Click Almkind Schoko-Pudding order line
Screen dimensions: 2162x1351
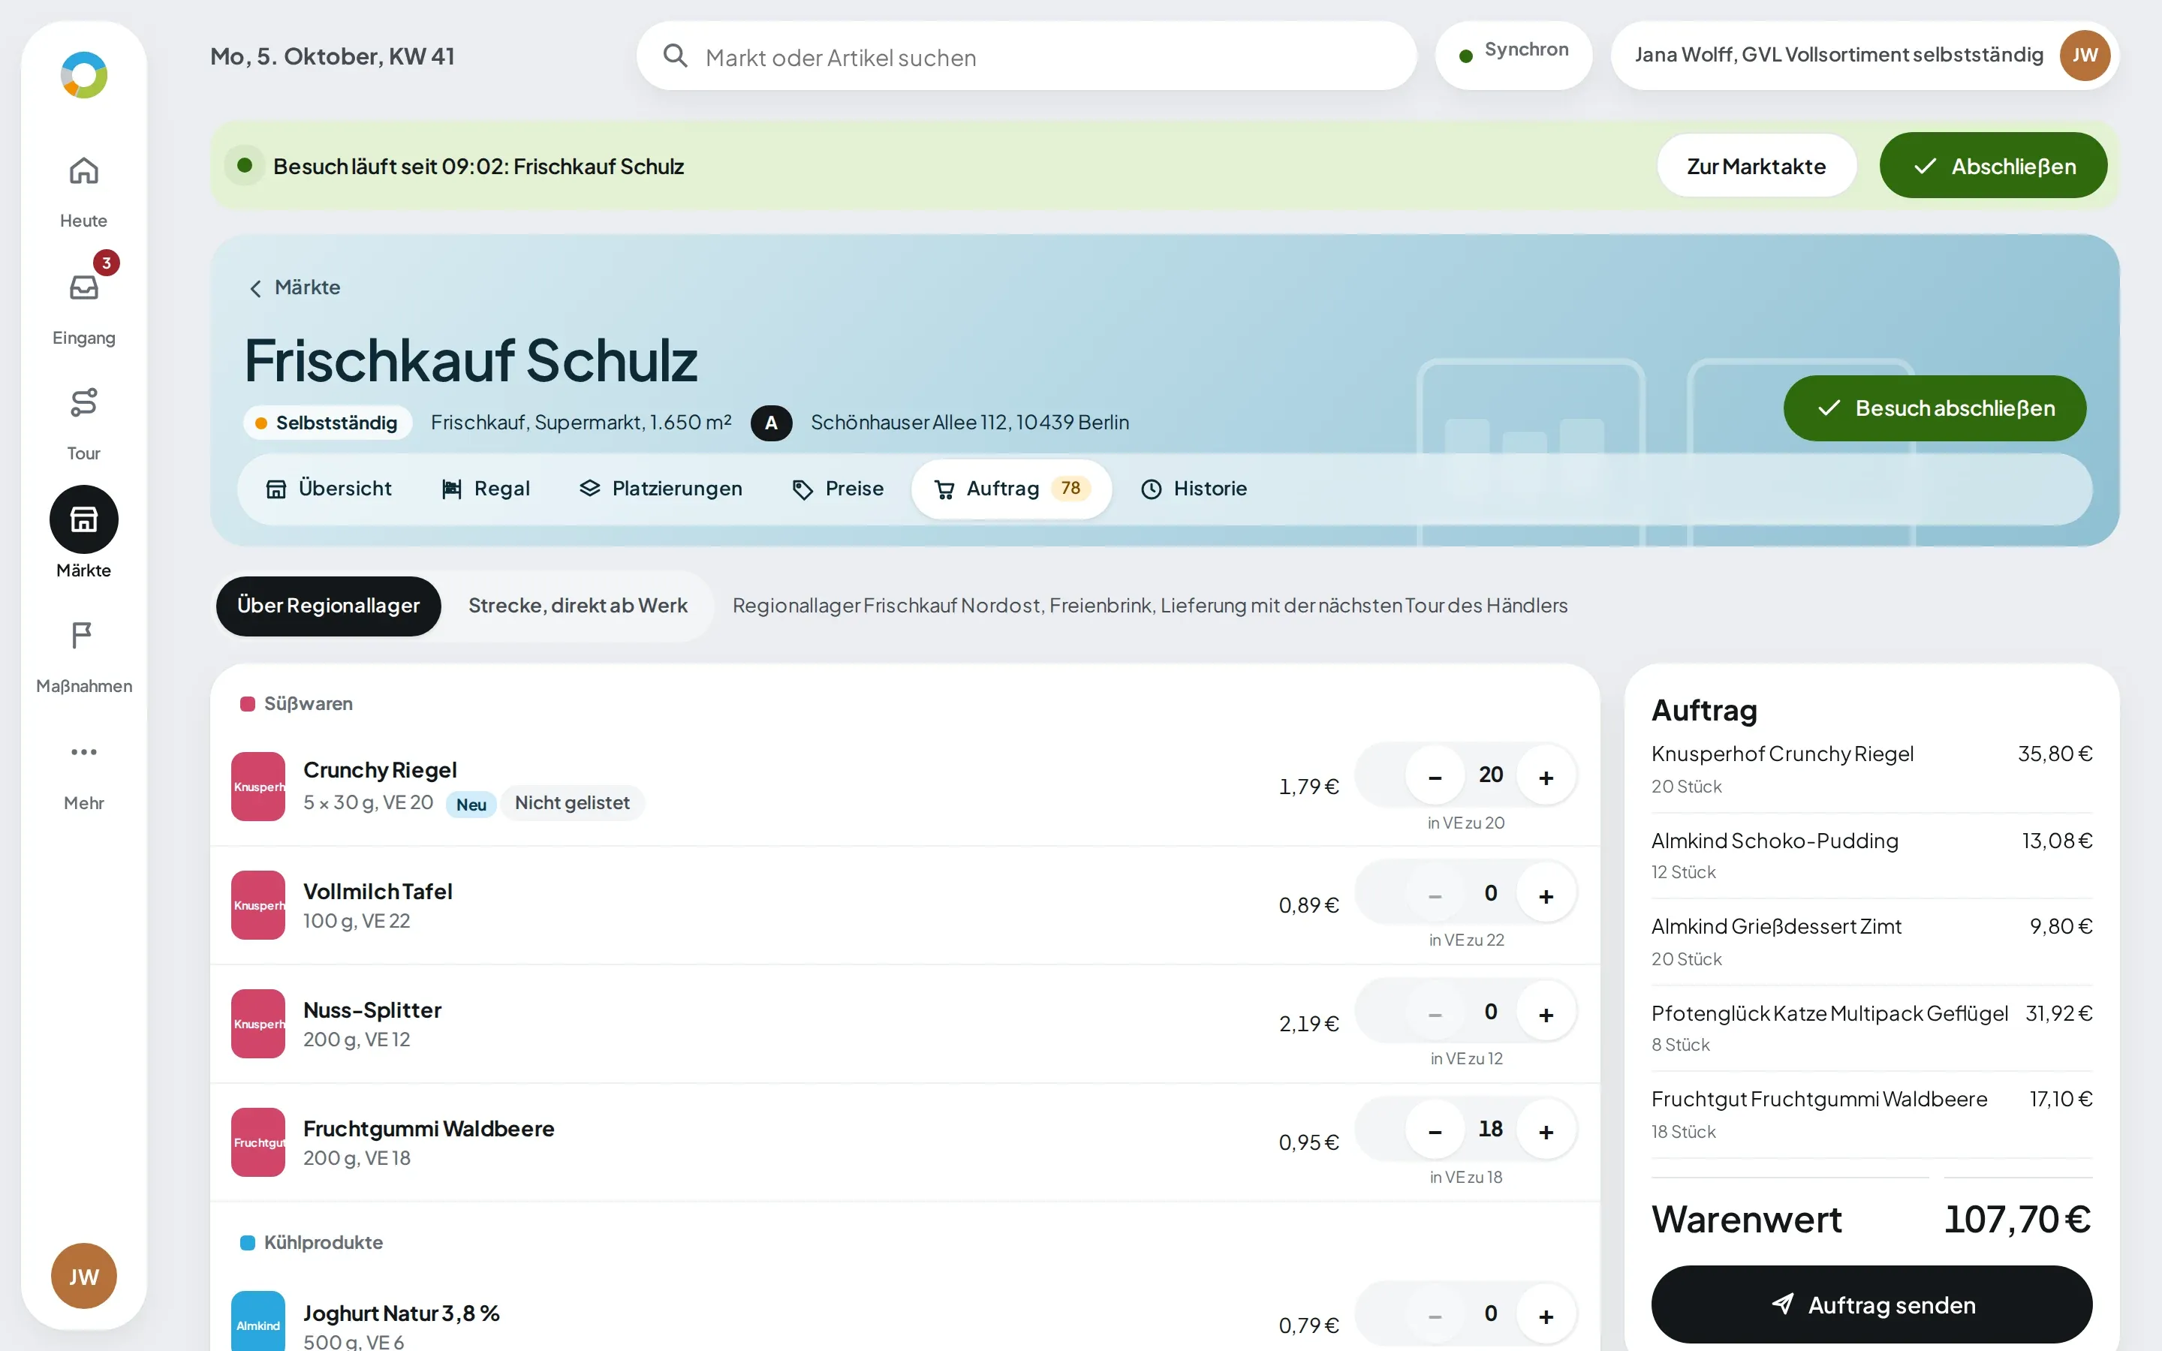point(1871,855)
